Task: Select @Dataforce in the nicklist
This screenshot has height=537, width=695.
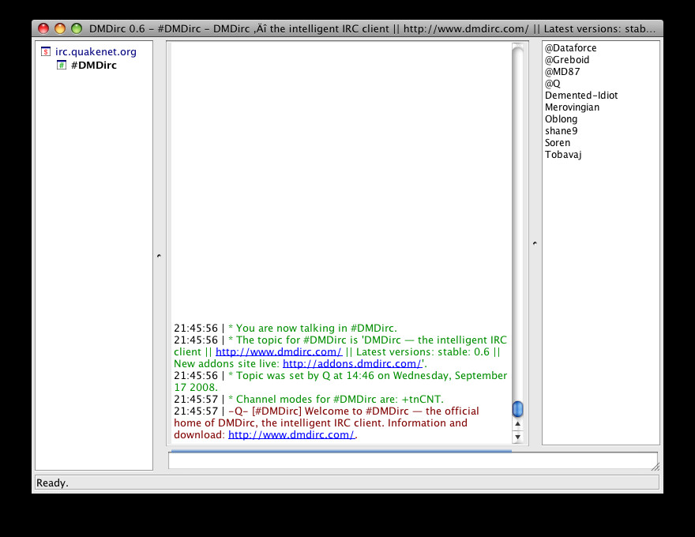Action: 570,48
